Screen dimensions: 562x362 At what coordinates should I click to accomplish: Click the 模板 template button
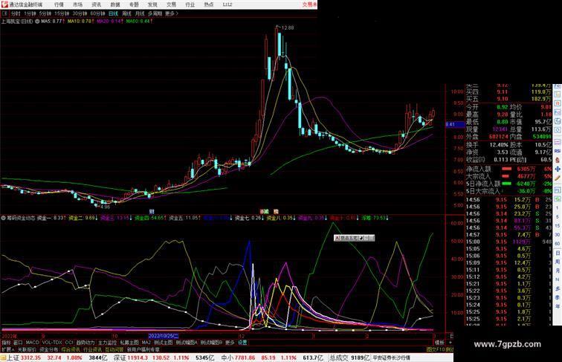pos(439,343)
